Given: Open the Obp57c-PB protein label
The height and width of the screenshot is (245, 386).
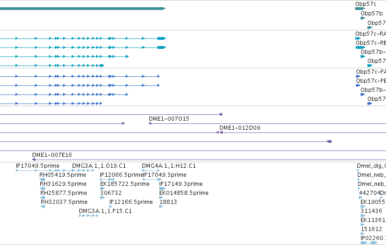Looking at the screenshot, I should [x=371, y=81].
